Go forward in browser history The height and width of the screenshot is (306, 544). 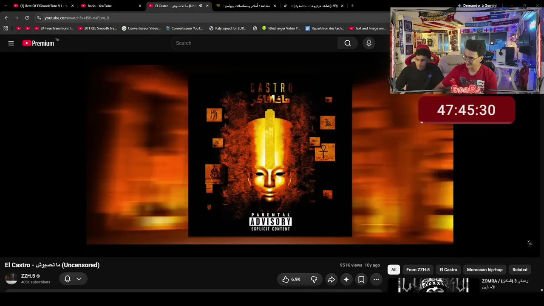tap(17, 18)
